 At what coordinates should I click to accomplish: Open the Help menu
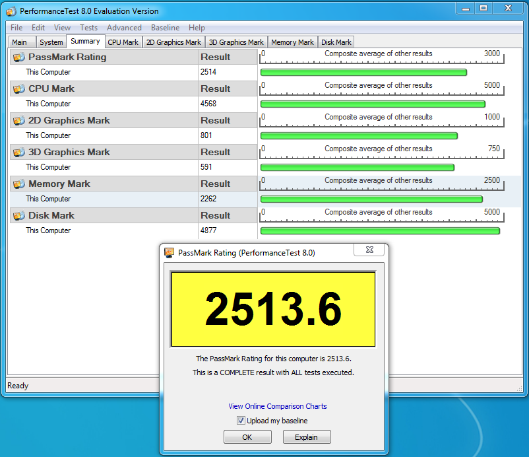pos(197,28)
